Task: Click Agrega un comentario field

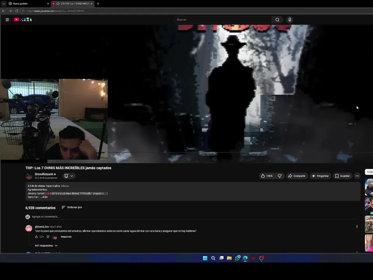Action: click(194, 217)
